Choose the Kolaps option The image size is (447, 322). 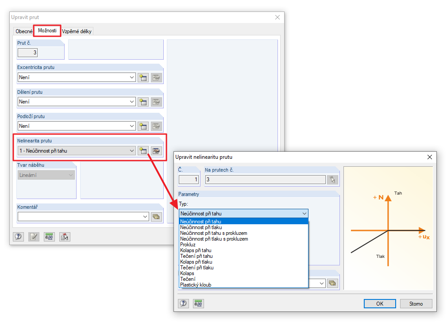(244, 273)
